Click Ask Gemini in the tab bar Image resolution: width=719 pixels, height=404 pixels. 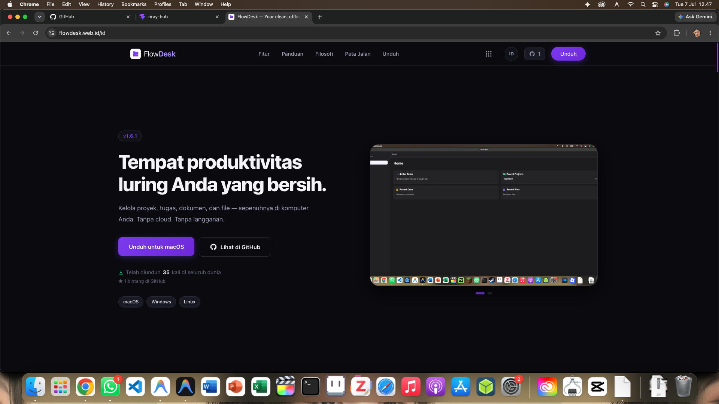coord(695,17)
